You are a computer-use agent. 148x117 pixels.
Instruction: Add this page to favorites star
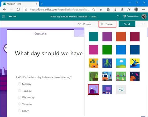coord(94,10)
